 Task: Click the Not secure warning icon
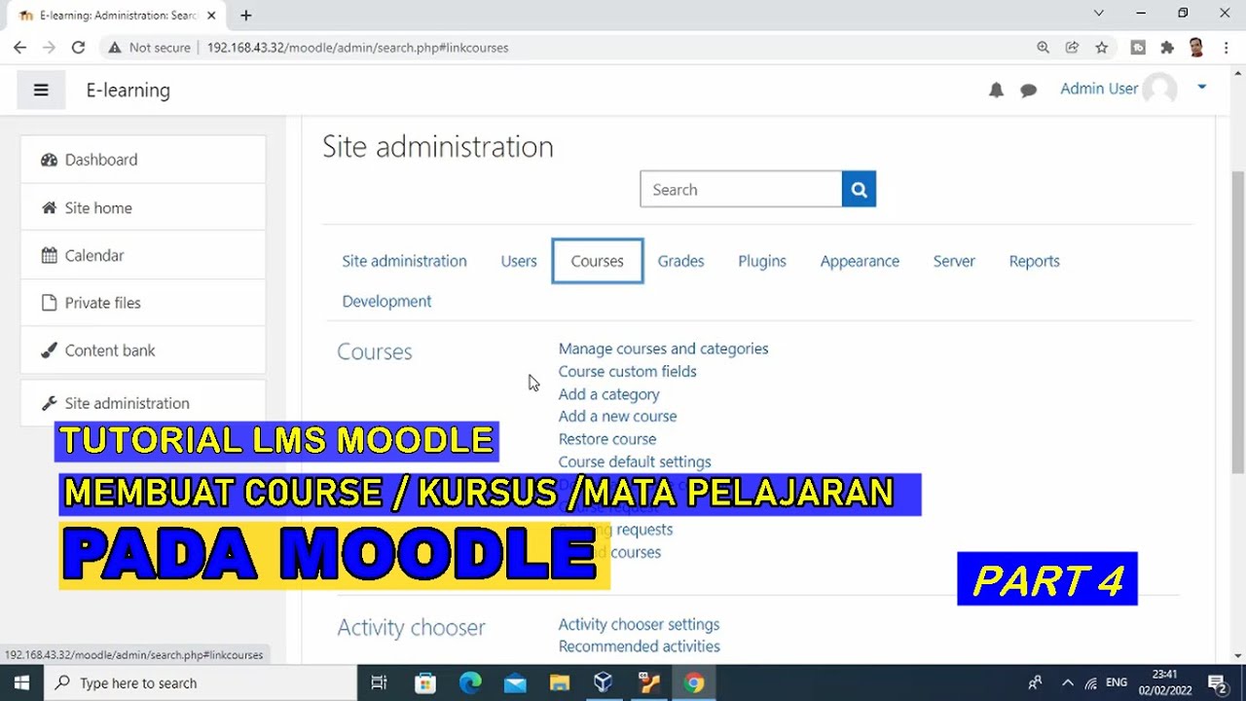pos(115,47)
